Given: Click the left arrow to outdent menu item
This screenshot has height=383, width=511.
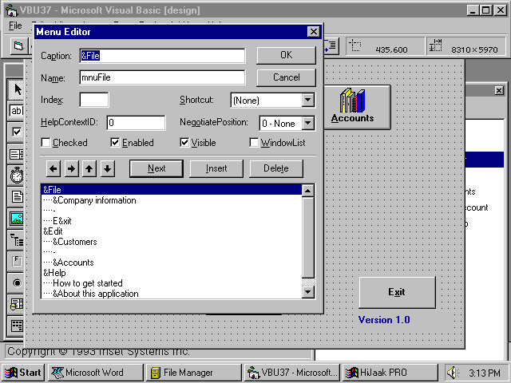Looking at the screenshot, I should click(53, 168).
